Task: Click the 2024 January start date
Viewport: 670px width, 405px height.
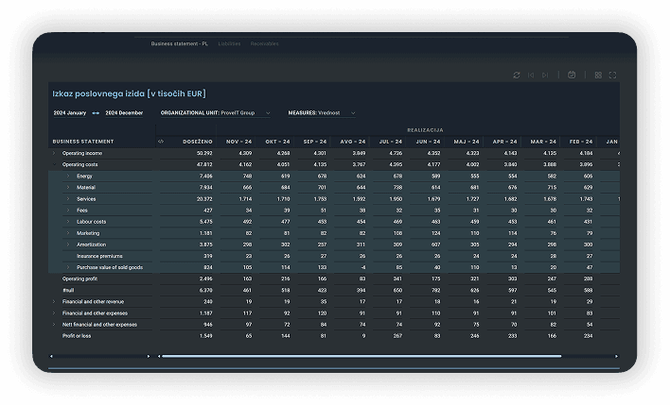Action: (69, 112)
